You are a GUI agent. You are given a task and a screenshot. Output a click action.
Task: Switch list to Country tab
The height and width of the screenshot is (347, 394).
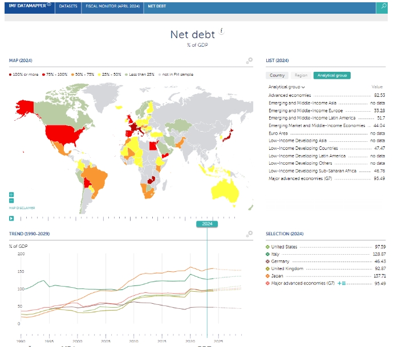(x=277, y=75)
